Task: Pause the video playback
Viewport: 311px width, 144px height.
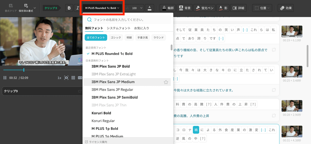Action: point(5,78)
